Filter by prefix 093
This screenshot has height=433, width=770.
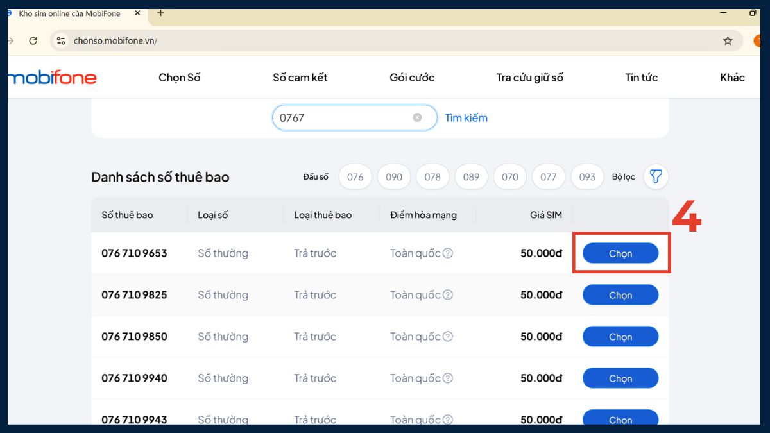(587, 176)
